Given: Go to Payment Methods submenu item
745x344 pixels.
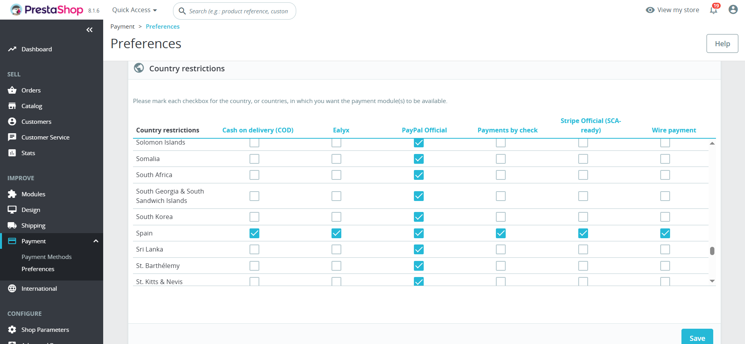Looking at the screenshot, I should pyautogui.click(x=46, y=257).
